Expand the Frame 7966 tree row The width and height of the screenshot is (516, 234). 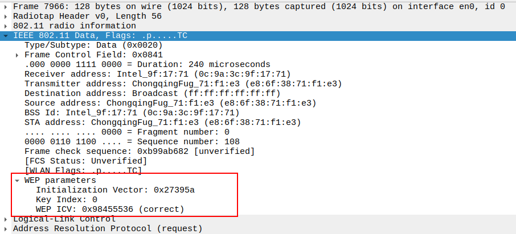pos(6,7)
